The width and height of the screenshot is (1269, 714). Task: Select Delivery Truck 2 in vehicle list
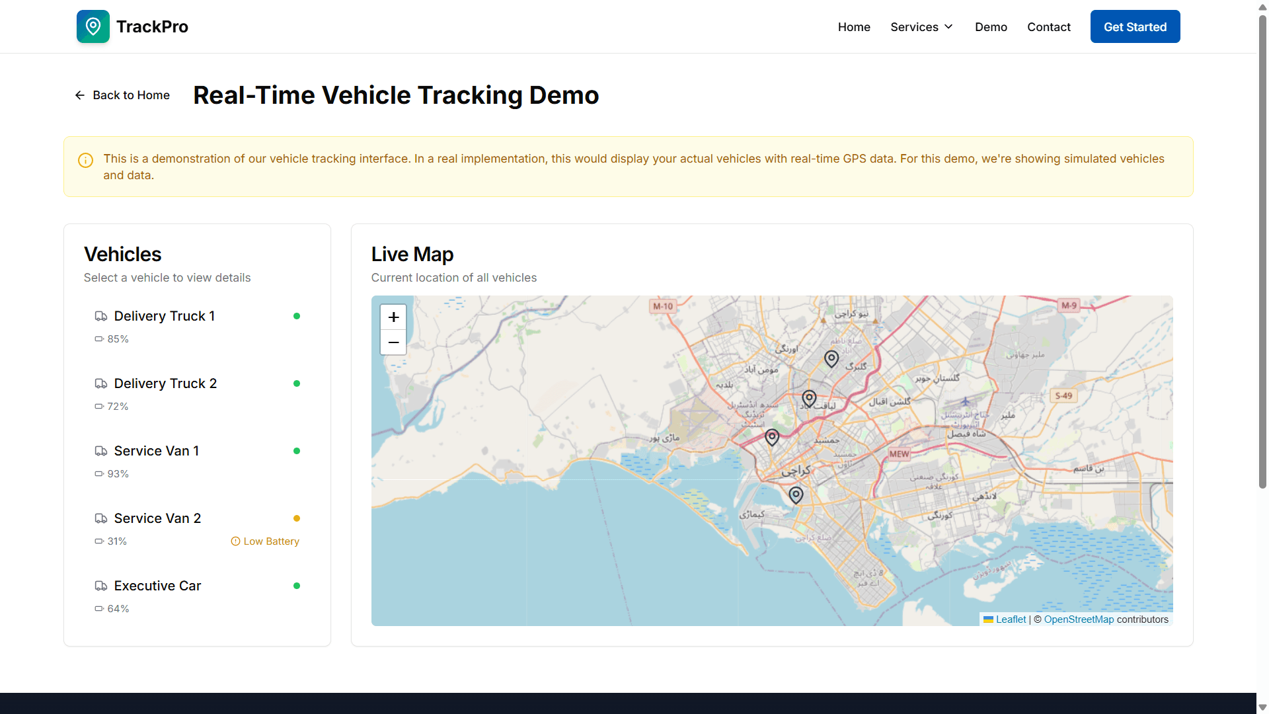tap(197, 394)
